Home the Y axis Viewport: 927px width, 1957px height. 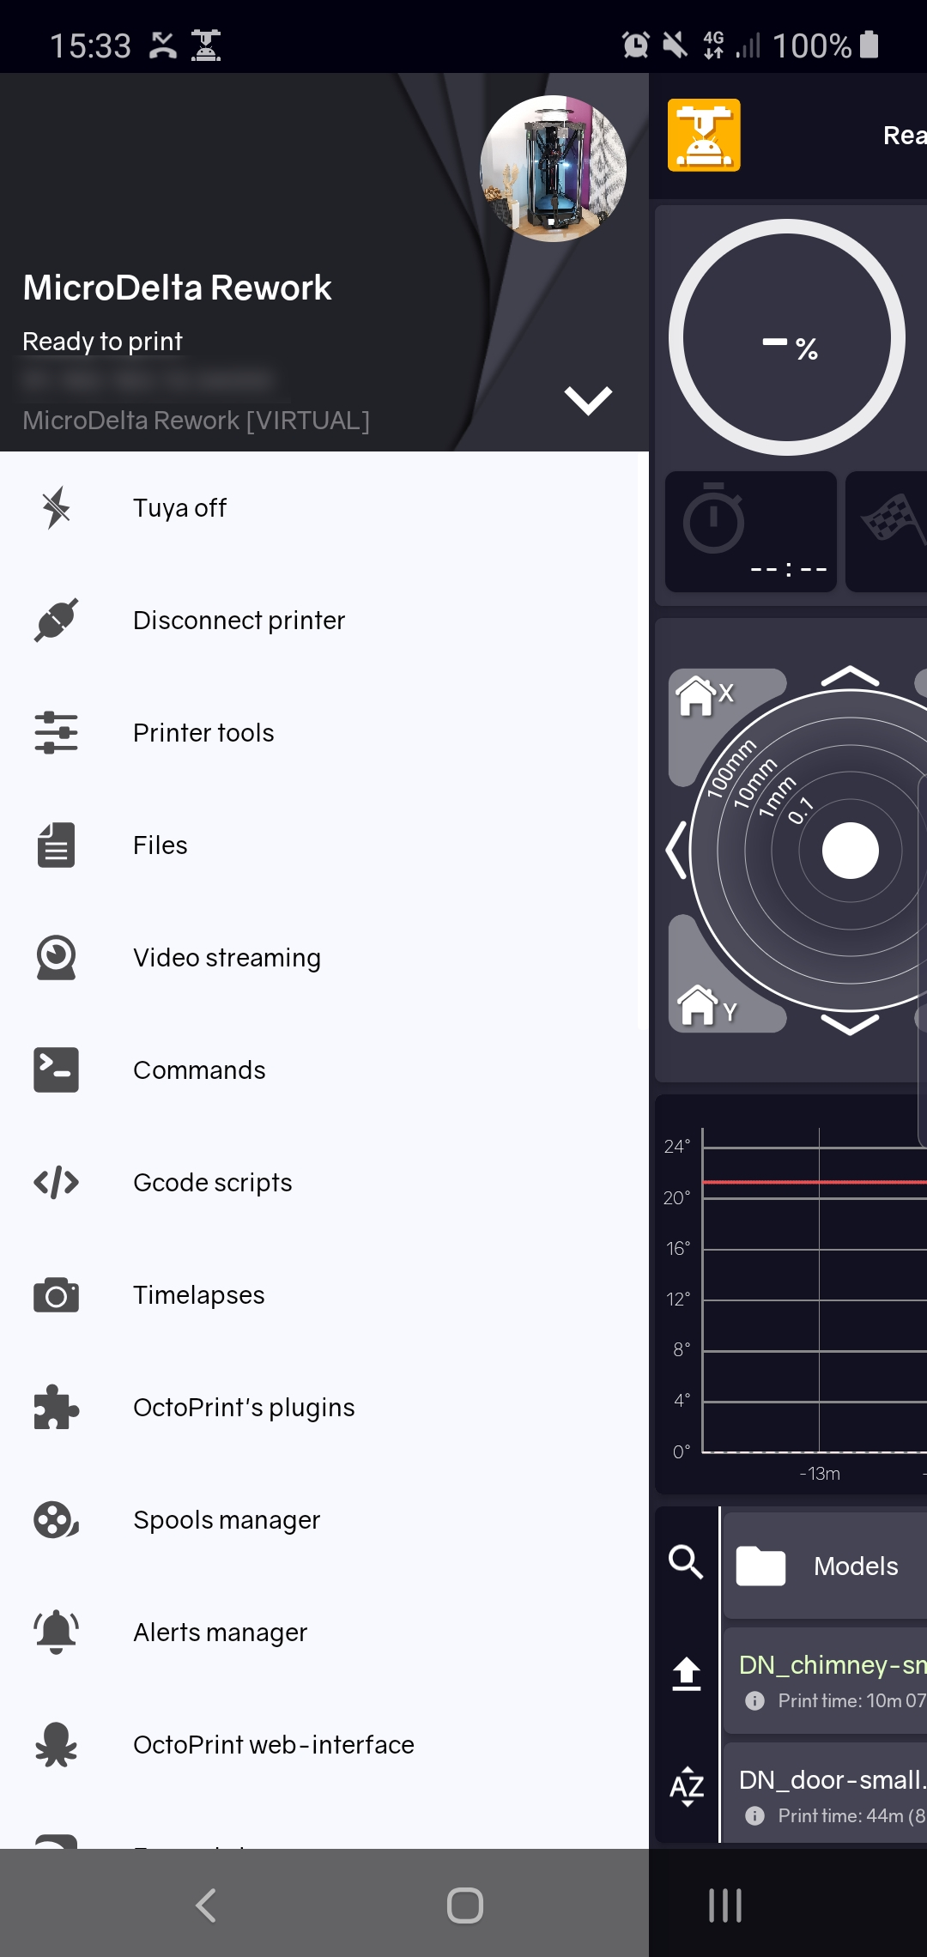tap(707, 1006)
